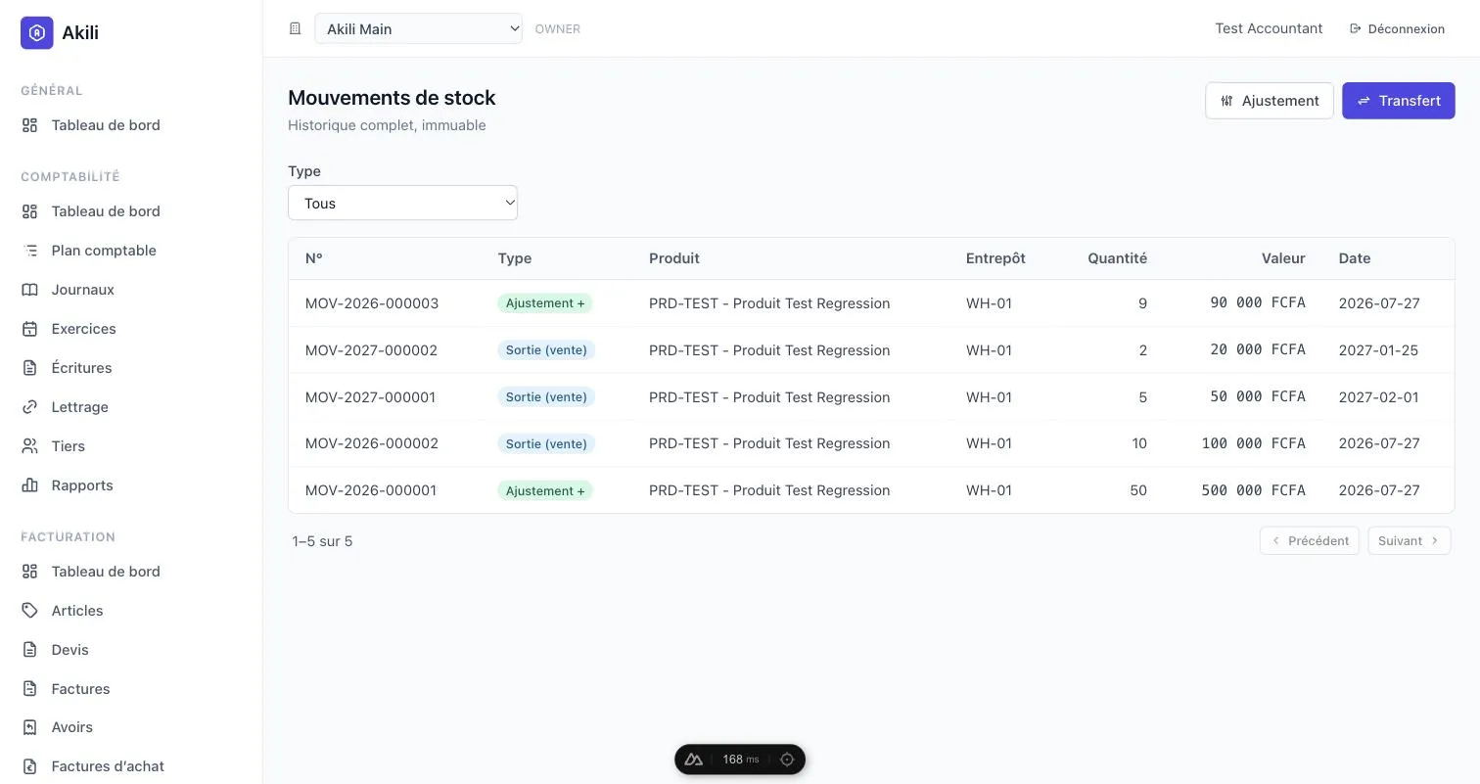
Task: Click the Rapports chart icon
Action: (30, 485)
